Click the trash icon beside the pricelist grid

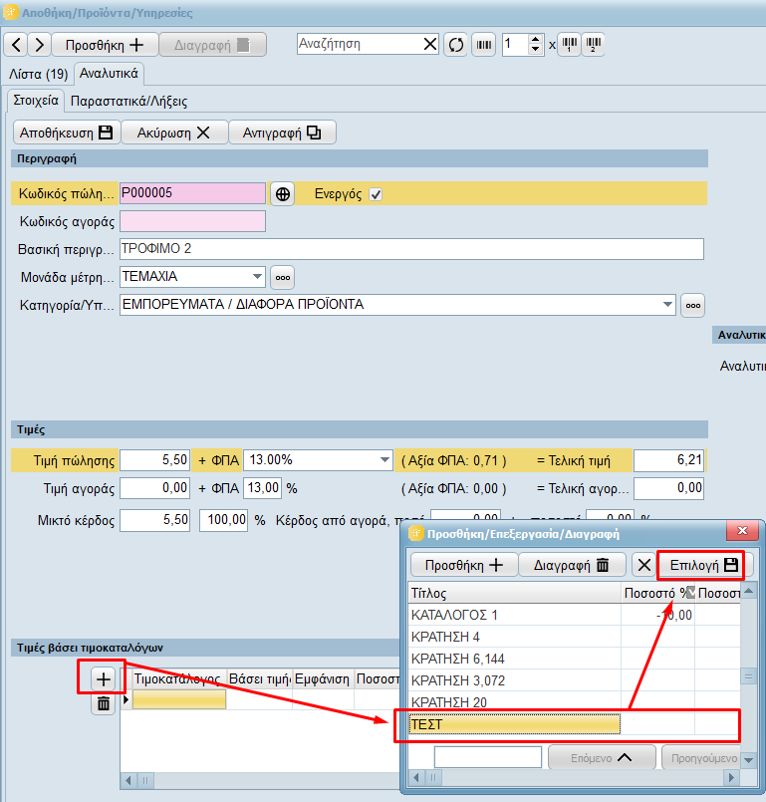(103, 704)
